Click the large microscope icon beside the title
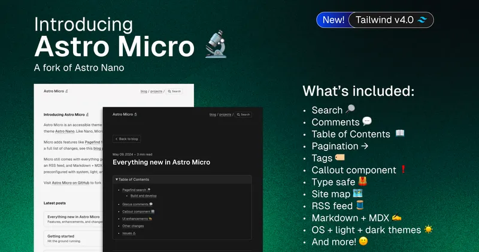479x252 pixels. [x=215, y=45]
